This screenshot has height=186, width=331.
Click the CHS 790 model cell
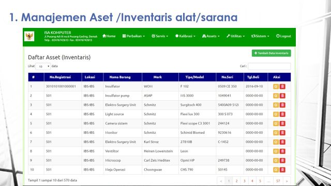pos(187,170)
